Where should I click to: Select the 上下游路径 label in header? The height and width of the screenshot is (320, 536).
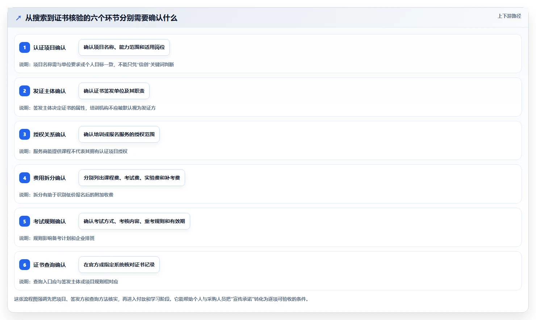point(509,16)
